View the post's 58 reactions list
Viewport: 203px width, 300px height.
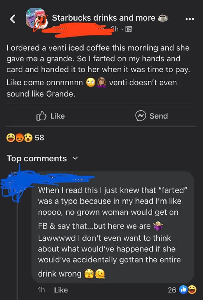click(39, 138)
